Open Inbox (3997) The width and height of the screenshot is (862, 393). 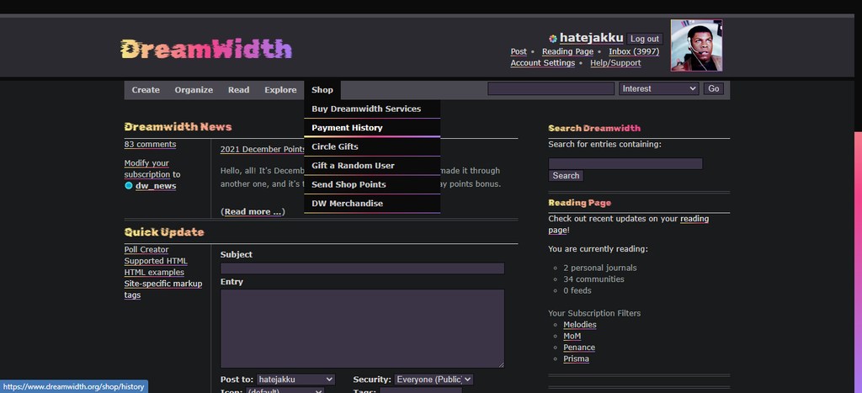click(x=634, y=51)
